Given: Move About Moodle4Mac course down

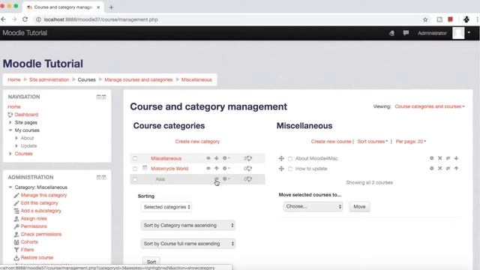Looking at the screenshot, I should pos(457,158).
